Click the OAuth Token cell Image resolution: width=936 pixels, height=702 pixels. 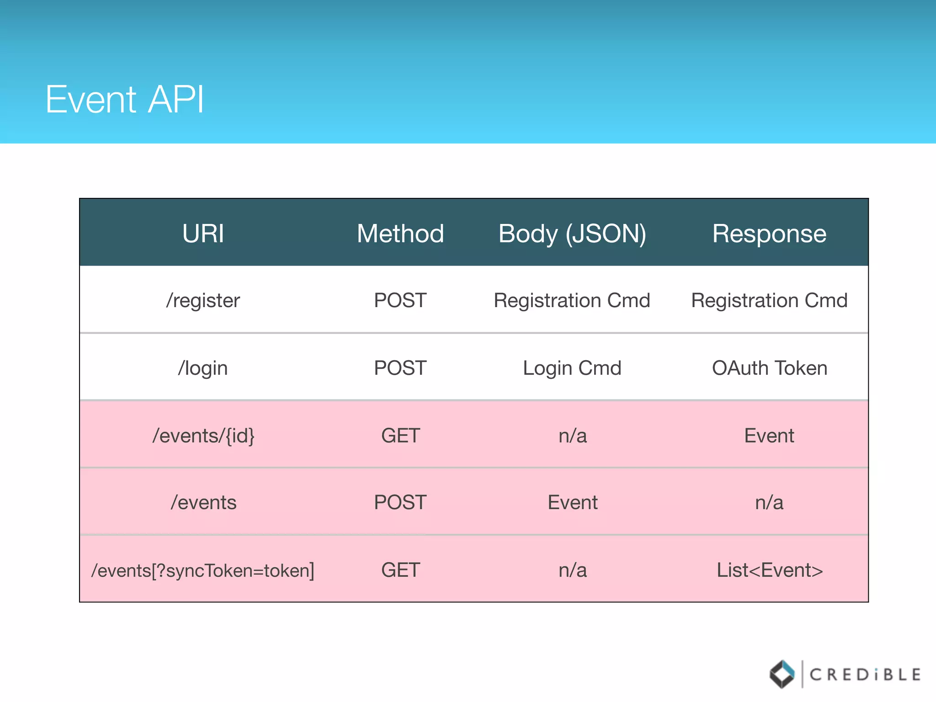pos(770,368)
